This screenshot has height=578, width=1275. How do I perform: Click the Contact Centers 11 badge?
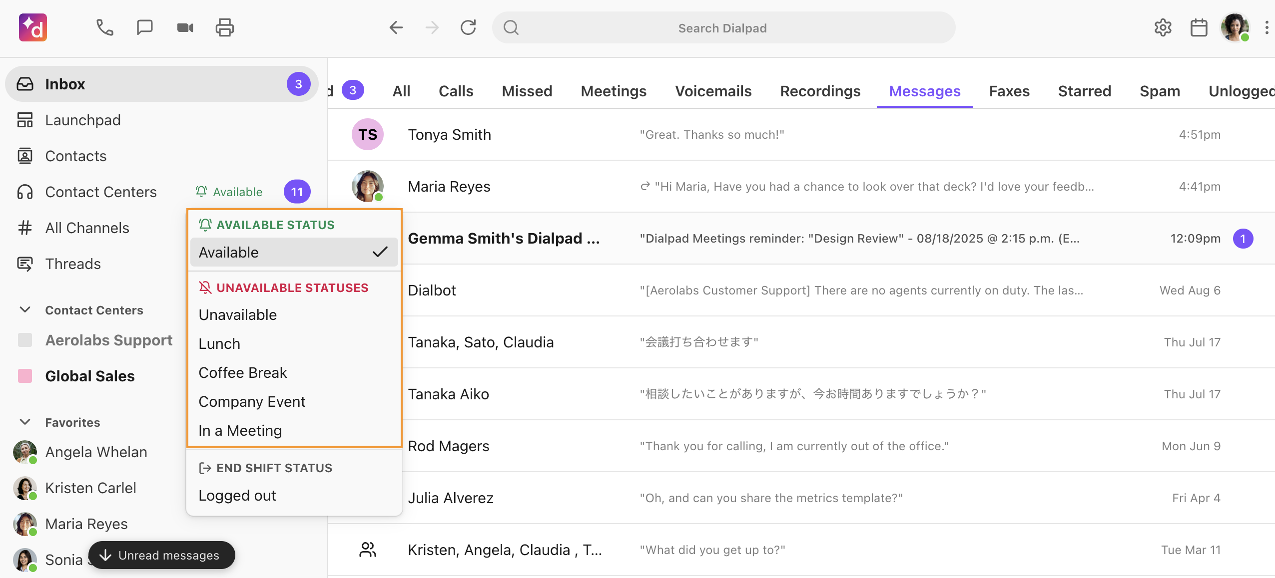[x=297, y=192]
